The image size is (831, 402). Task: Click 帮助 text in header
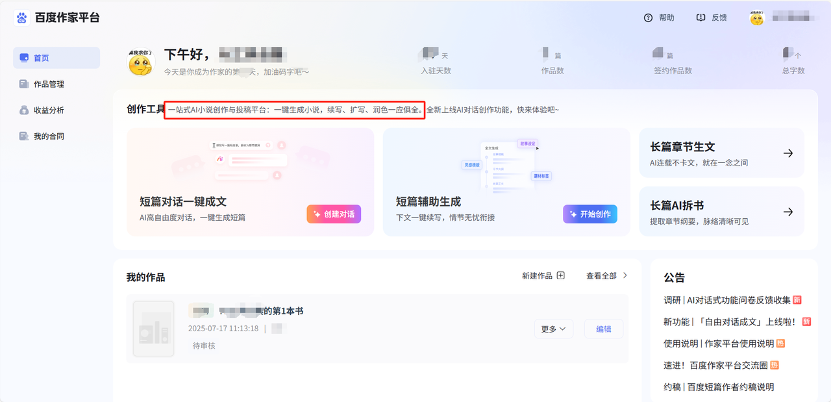[x=667, y=18]
